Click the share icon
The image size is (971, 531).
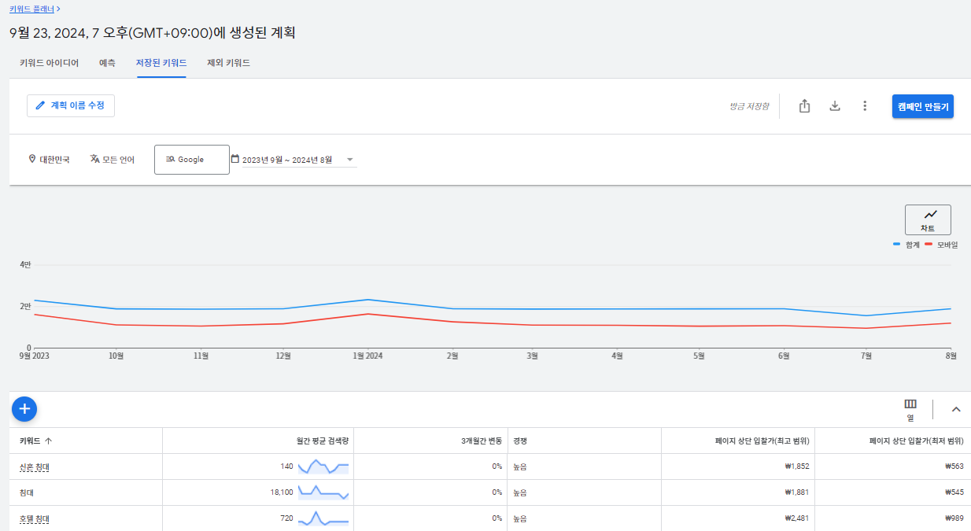(x=804, y=106)
